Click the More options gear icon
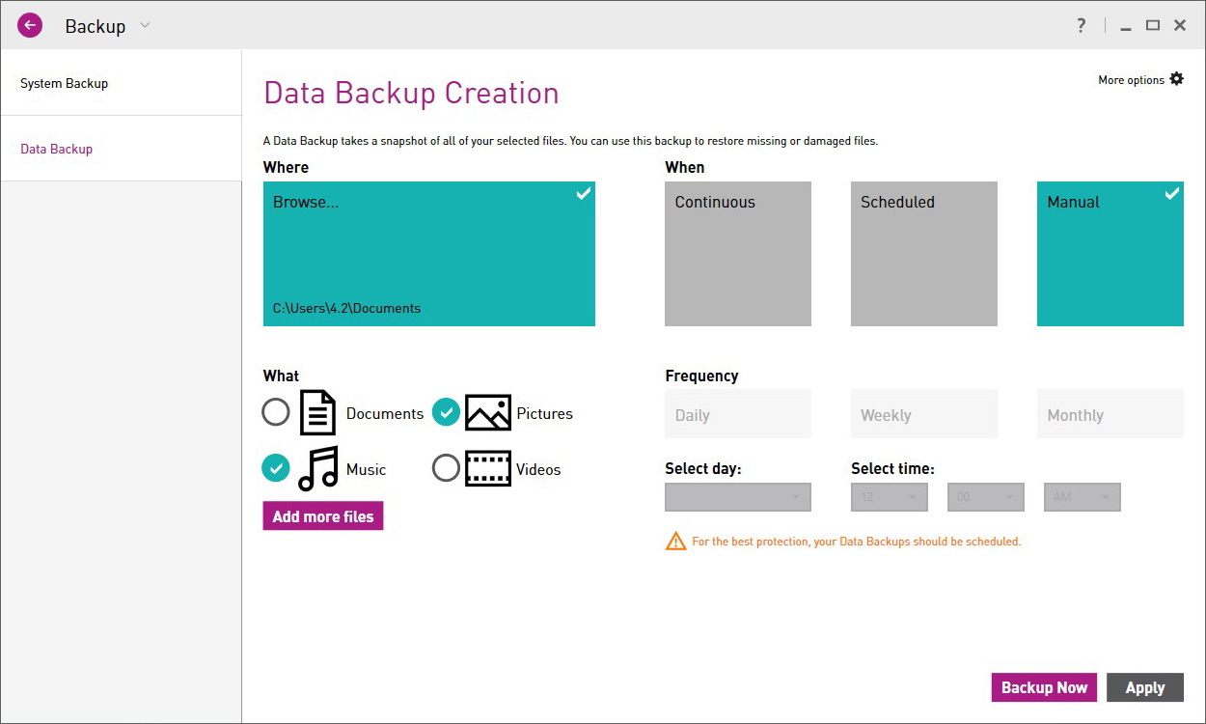Screen dimensions: 1206x724 click(x=1176, y=79)
